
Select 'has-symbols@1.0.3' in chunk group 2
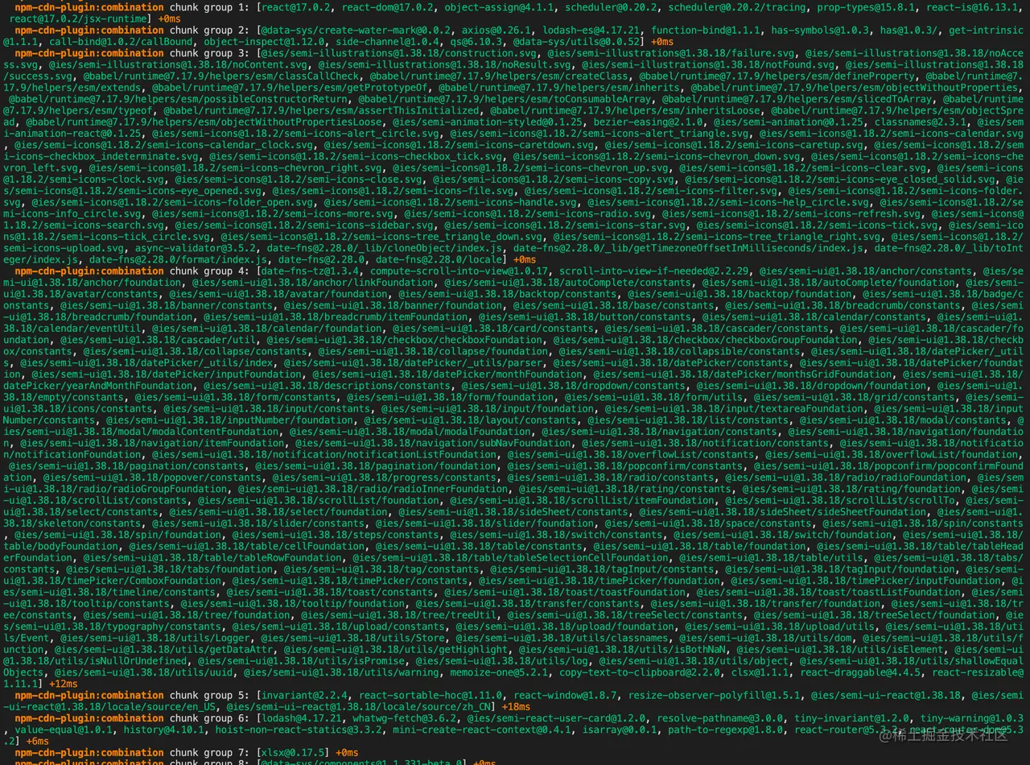point(821,30)
